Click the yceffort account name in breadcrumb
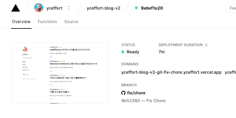Image resolution: width=236 pixels, height=118 pixels. (54, 8)
